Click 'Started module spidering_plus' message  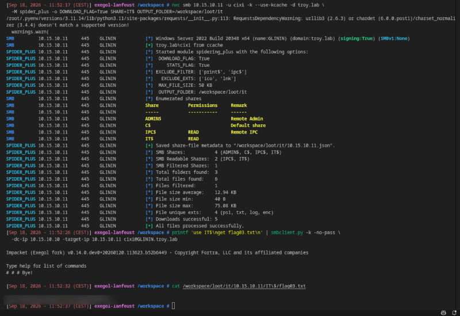coord(232,52)
